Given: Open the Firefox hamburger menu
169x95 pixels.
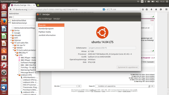Looking at the screenshot, I should click(166, 9).
